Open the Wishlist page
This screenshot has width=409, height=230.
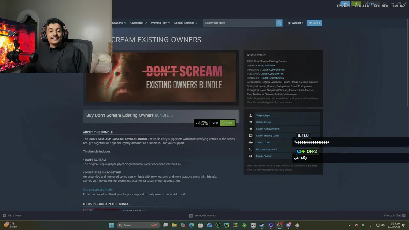296,23
